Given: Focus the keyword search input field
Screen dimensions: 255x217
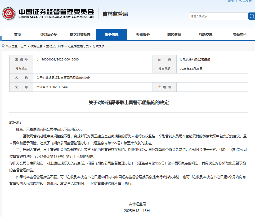Looking at the screenshot, I should tap(218, 16).
